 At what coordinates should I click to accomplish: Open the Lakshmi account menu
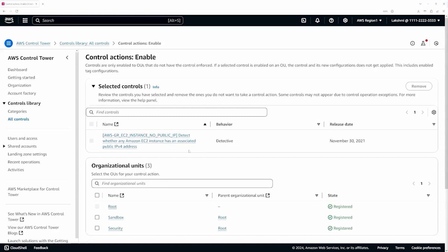pos(416,21)
